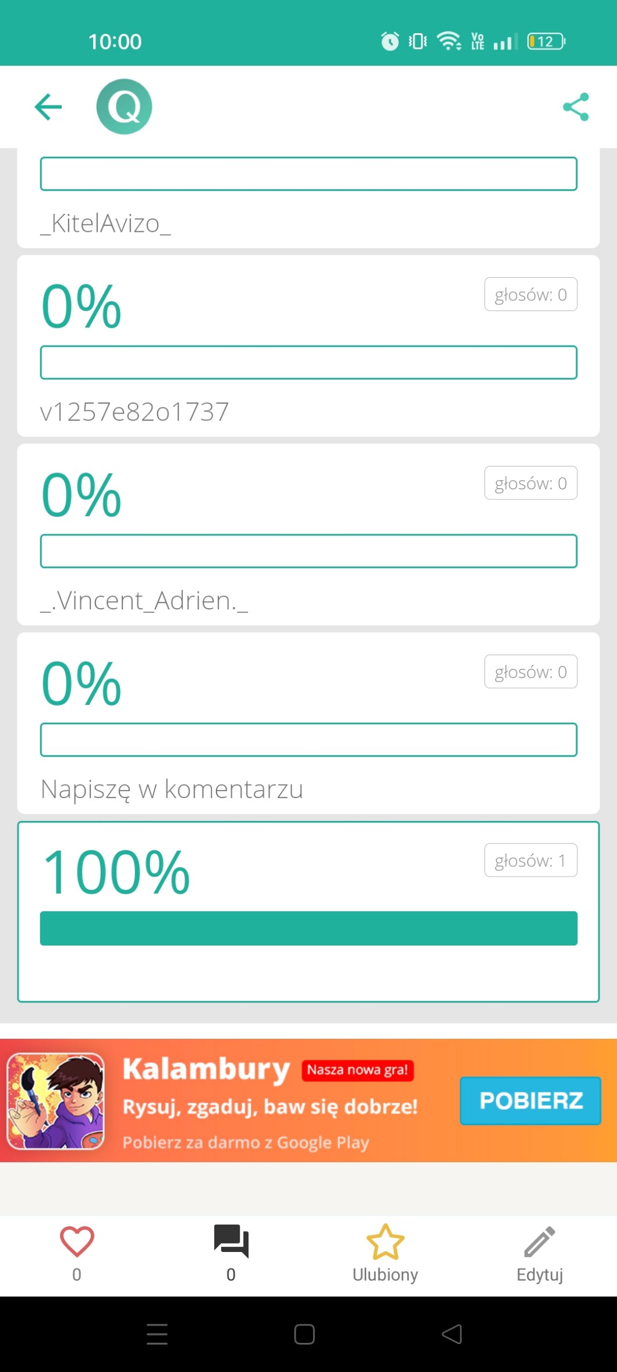Image resolution: width=617 pixels, height=1372 pixels.
Task: Open comments via the speech bubble icon
Action: (x=231, y=1241)
